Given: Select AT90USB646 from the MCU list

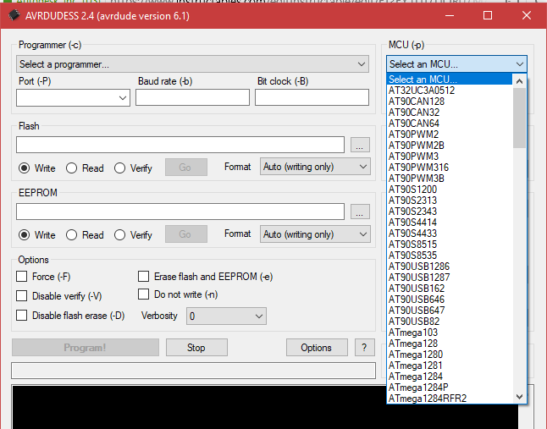Looking at the screenshot, I should pyautogui.click(x=450, y=300).
